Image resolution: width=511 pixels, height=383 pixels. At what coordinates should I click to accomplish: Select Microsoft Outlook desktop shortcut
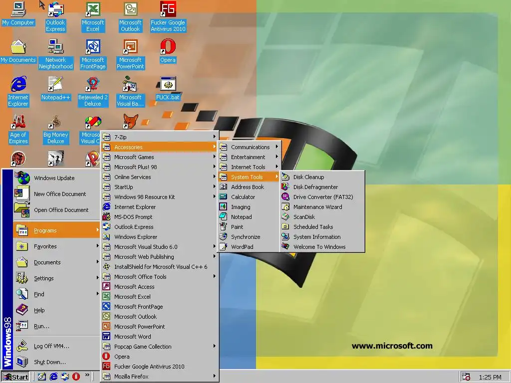(130, 17)
